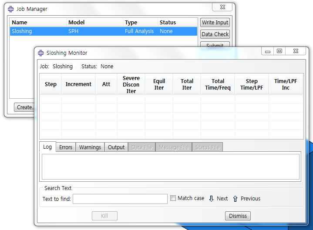Open the Errors tab

[66, 147]
